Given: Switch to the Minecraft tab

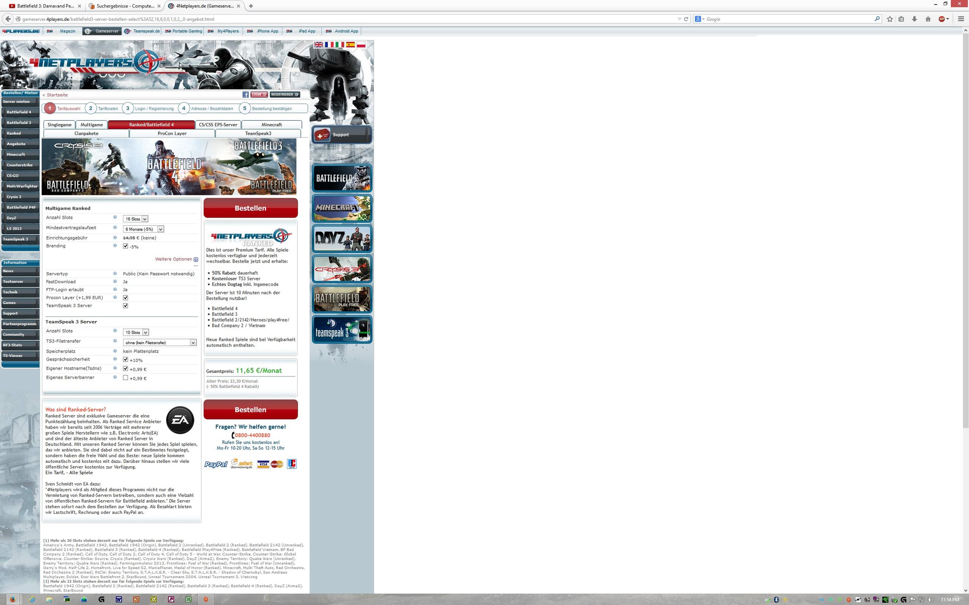Looking at the screenshot, I should (x=272, y=124).
